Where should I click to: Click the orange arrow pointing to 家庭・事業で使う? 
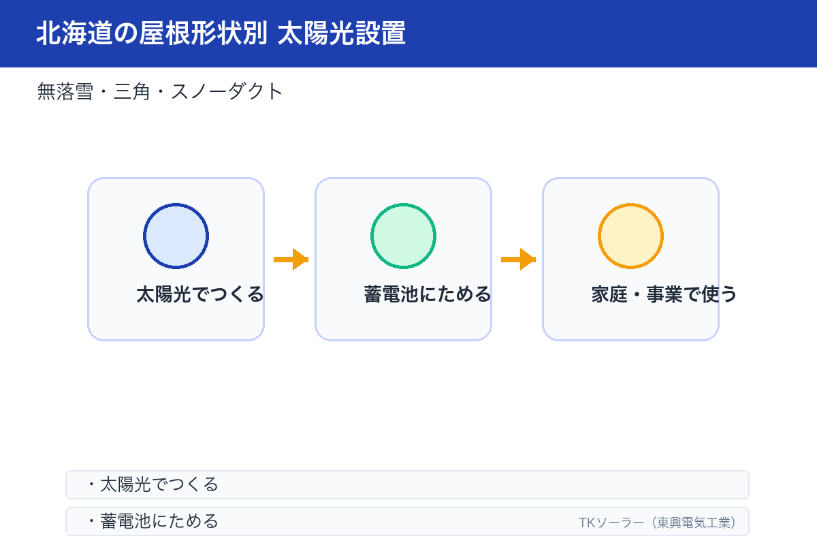click(518, 260)
